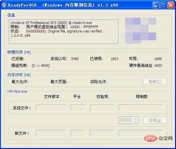Click the Windows XP Professional SP3 info line
Image resolution: width=176 pixels, height=149 pixels.
[x=51, y=23]
